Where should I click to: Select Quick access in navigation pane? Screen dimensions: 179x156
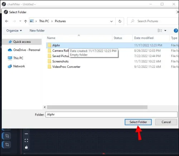(22, 42)
